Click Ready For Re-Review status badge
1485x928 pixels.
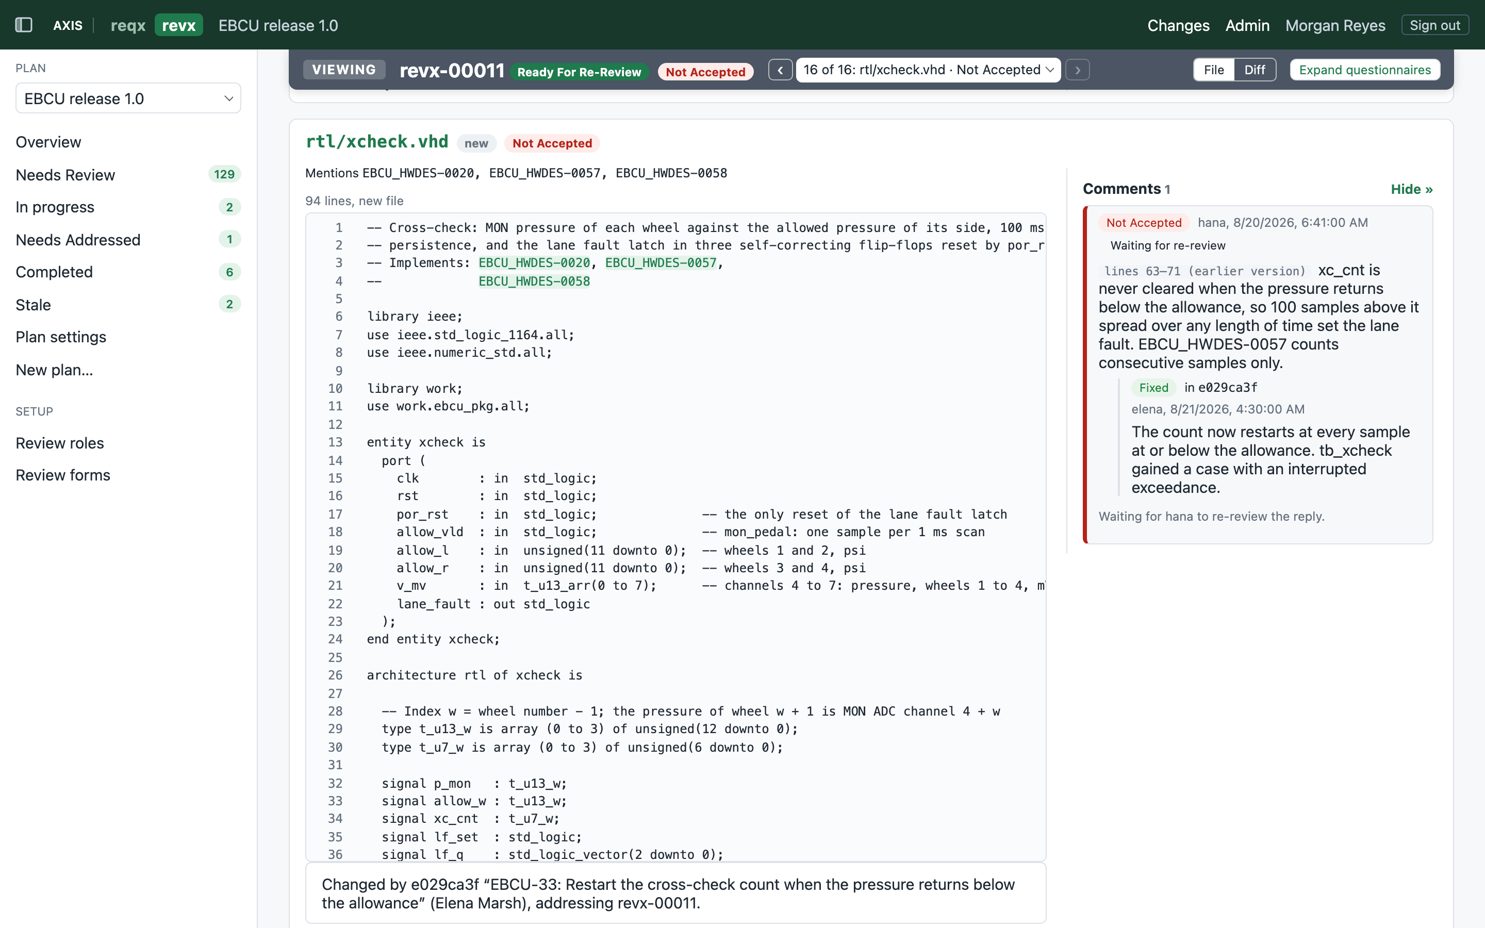tap(579, 72)
